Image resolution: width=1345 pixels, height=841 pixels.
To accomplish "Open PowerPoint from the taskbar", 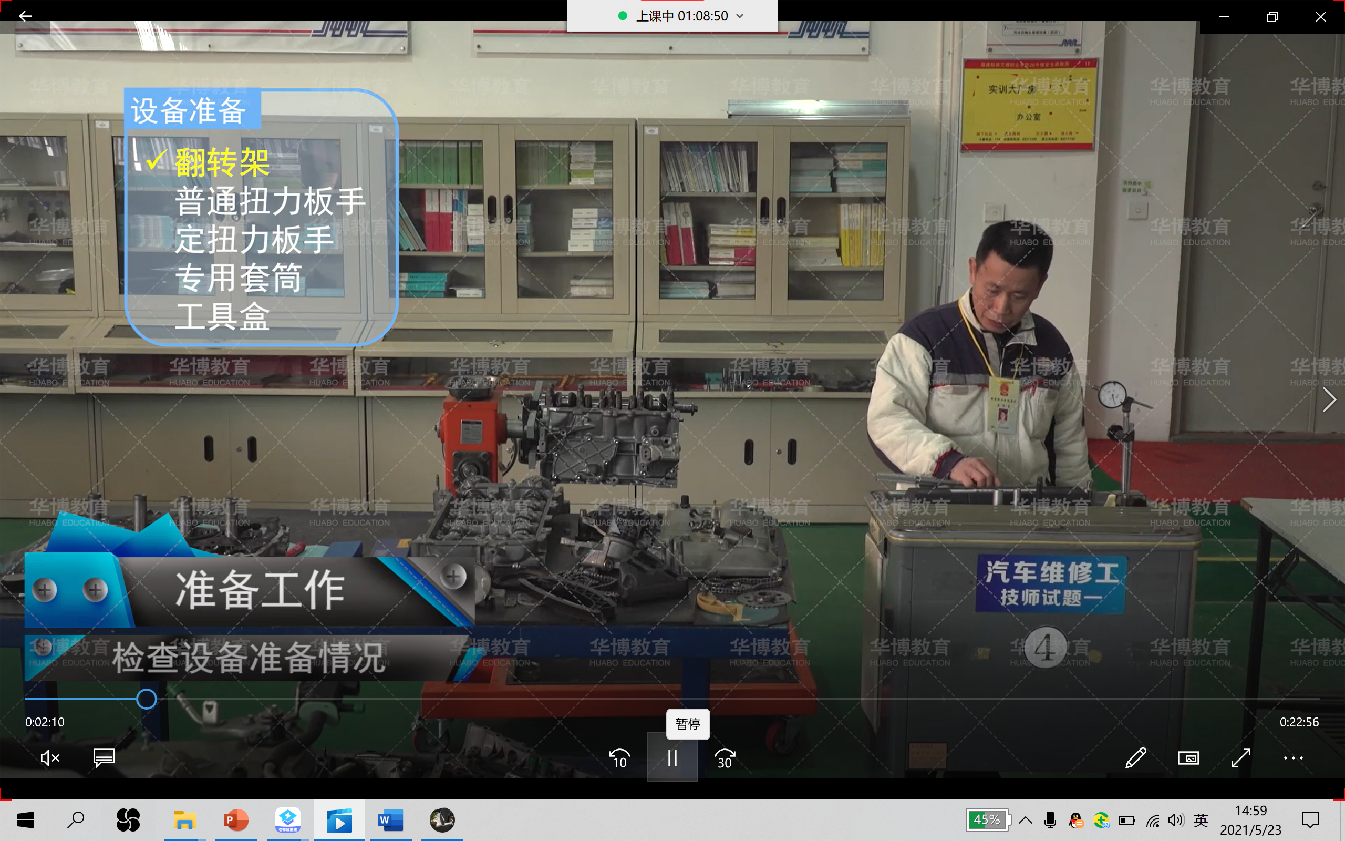I will [236, 820].
